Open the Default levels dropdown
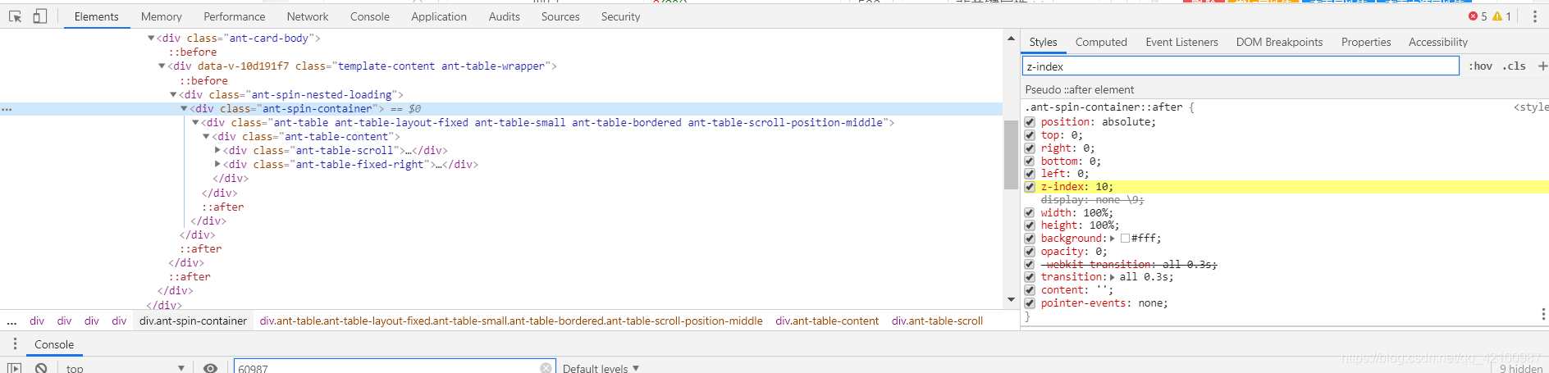The height and width of the screenshot is (373, 1549). coord(601,368)
